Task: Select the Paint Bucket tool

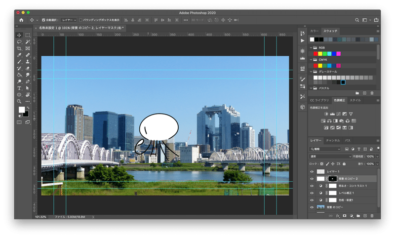Action: click(19, 75)
